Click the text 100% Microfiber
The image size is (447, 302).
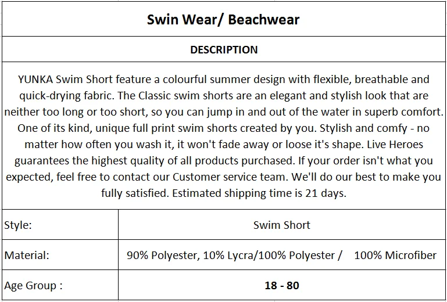coord(395,255)
